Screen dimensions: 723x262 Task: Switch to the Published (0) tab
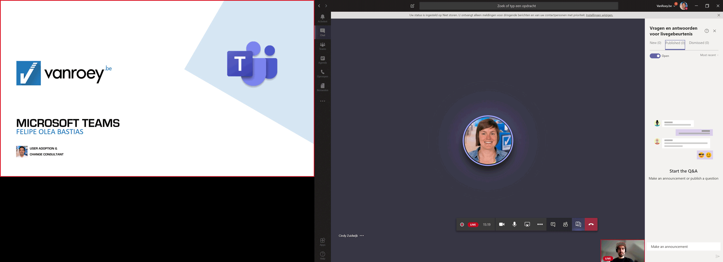coord(675,43)
